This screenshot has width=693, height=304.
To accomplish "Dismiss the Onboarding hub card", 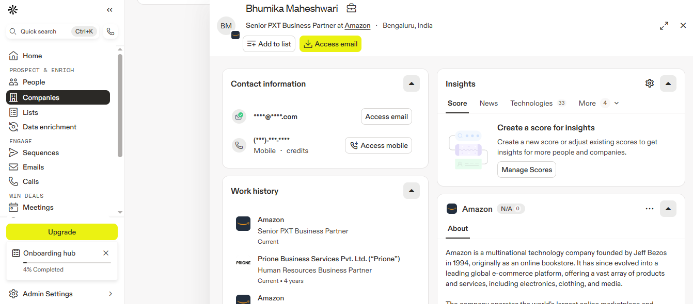I will tap(106, 253).
